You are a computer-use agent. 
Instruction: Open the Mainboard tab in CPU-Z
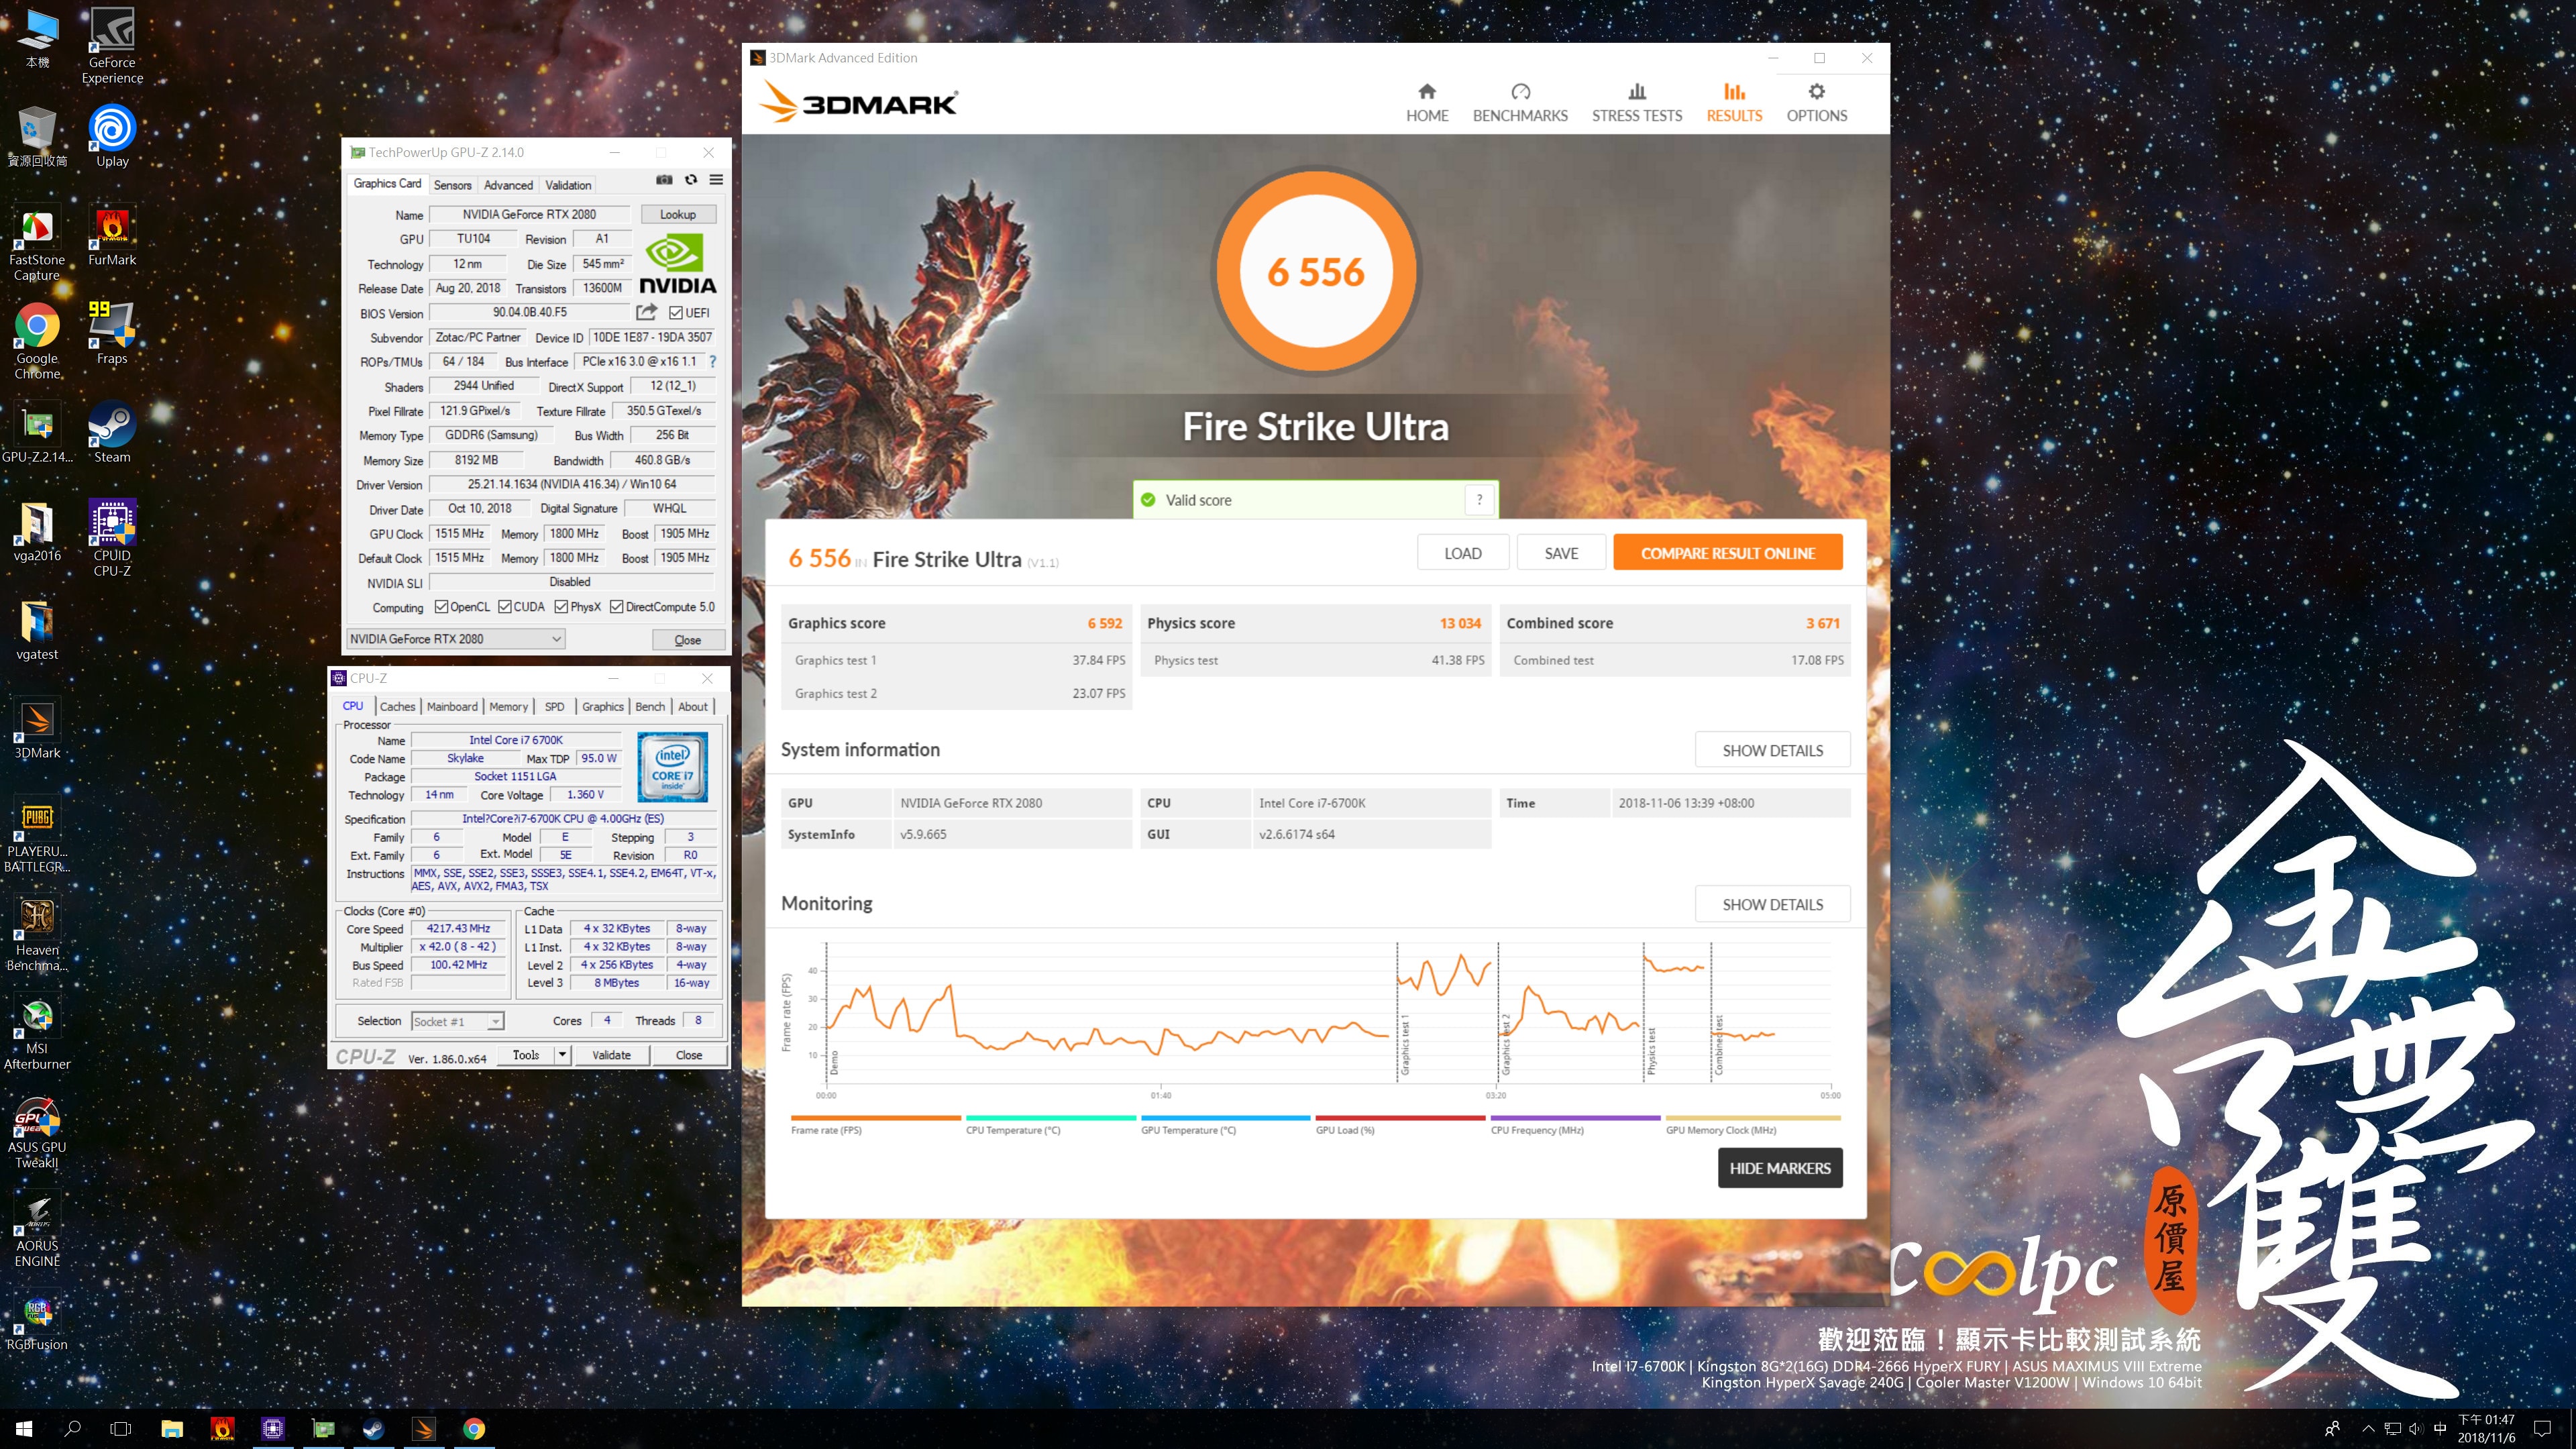pyautogui.click(x=452, y=706)
